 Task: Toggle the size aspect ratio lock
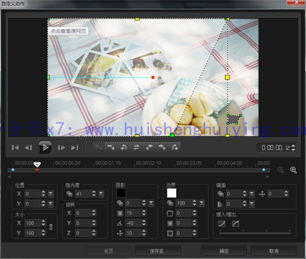pyautogui.click(x=51, y=227)
